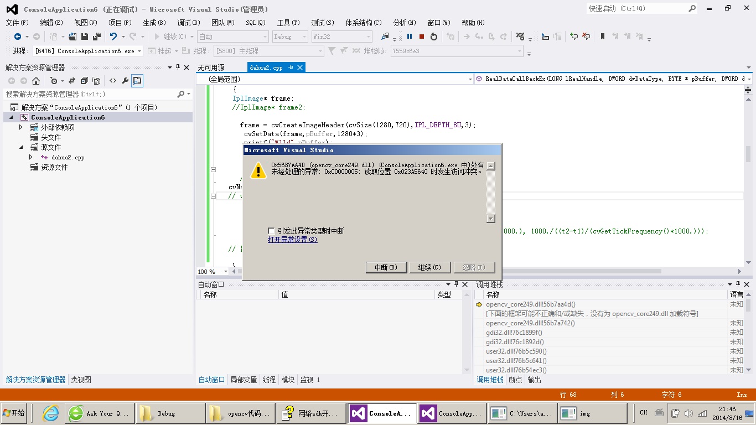Click the Open File icon in toolbar

[x=73, y=37]
